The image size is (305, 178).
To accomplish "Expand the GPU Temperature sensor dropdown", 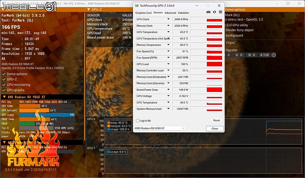I will (169, 32).
